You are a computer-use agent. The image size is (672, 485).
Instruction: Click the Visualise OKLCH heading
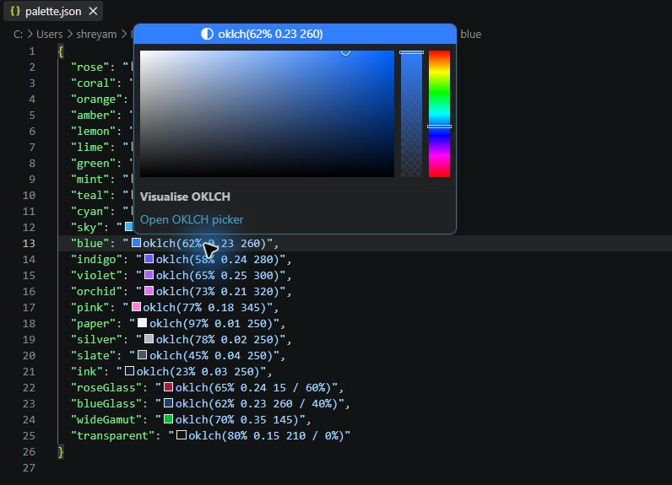click(x=185, y=197)
